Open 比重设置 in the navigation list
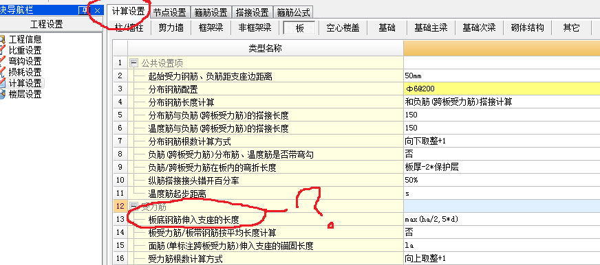Image resolution: width=600 pixels, height=265 pixels. 25,50
